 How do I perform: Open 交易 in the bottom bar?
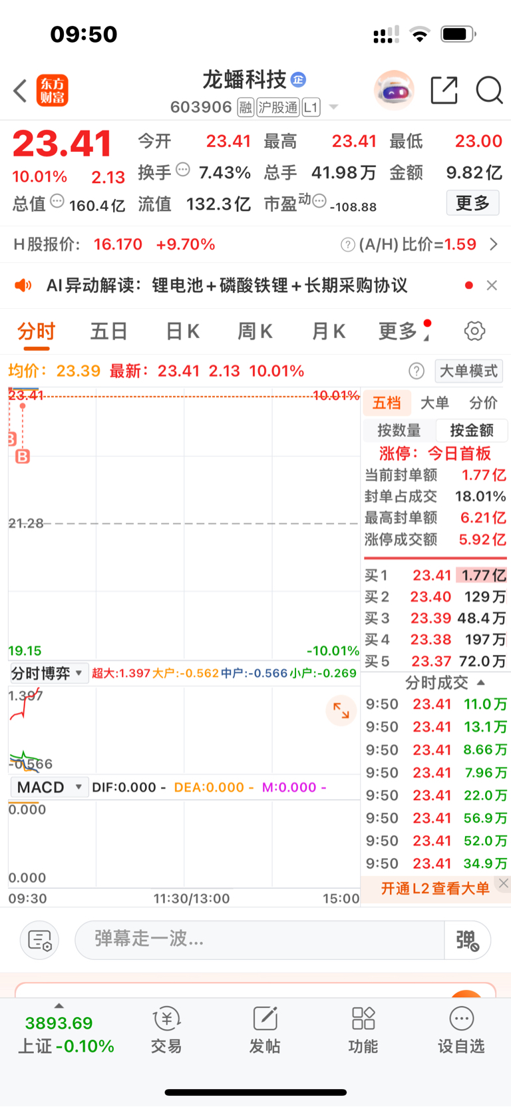pos(166,1030)
